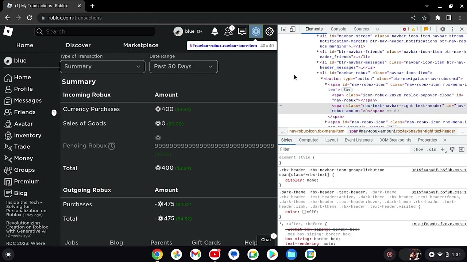The width and height of the screenshot is (467, 262).
Task: Switch to the Sources tab
Action: [x=361, y=29]
